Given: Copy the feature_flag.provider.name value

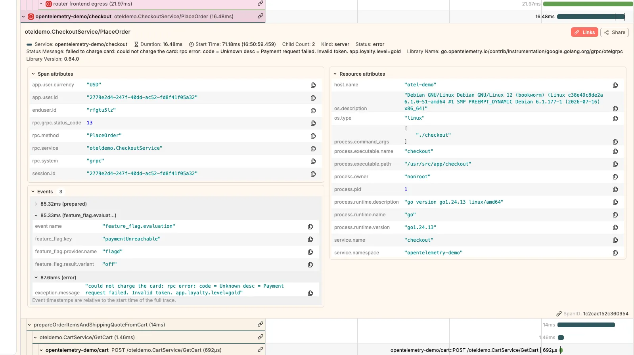Looking at the screenshot, I should click(310, 252).
